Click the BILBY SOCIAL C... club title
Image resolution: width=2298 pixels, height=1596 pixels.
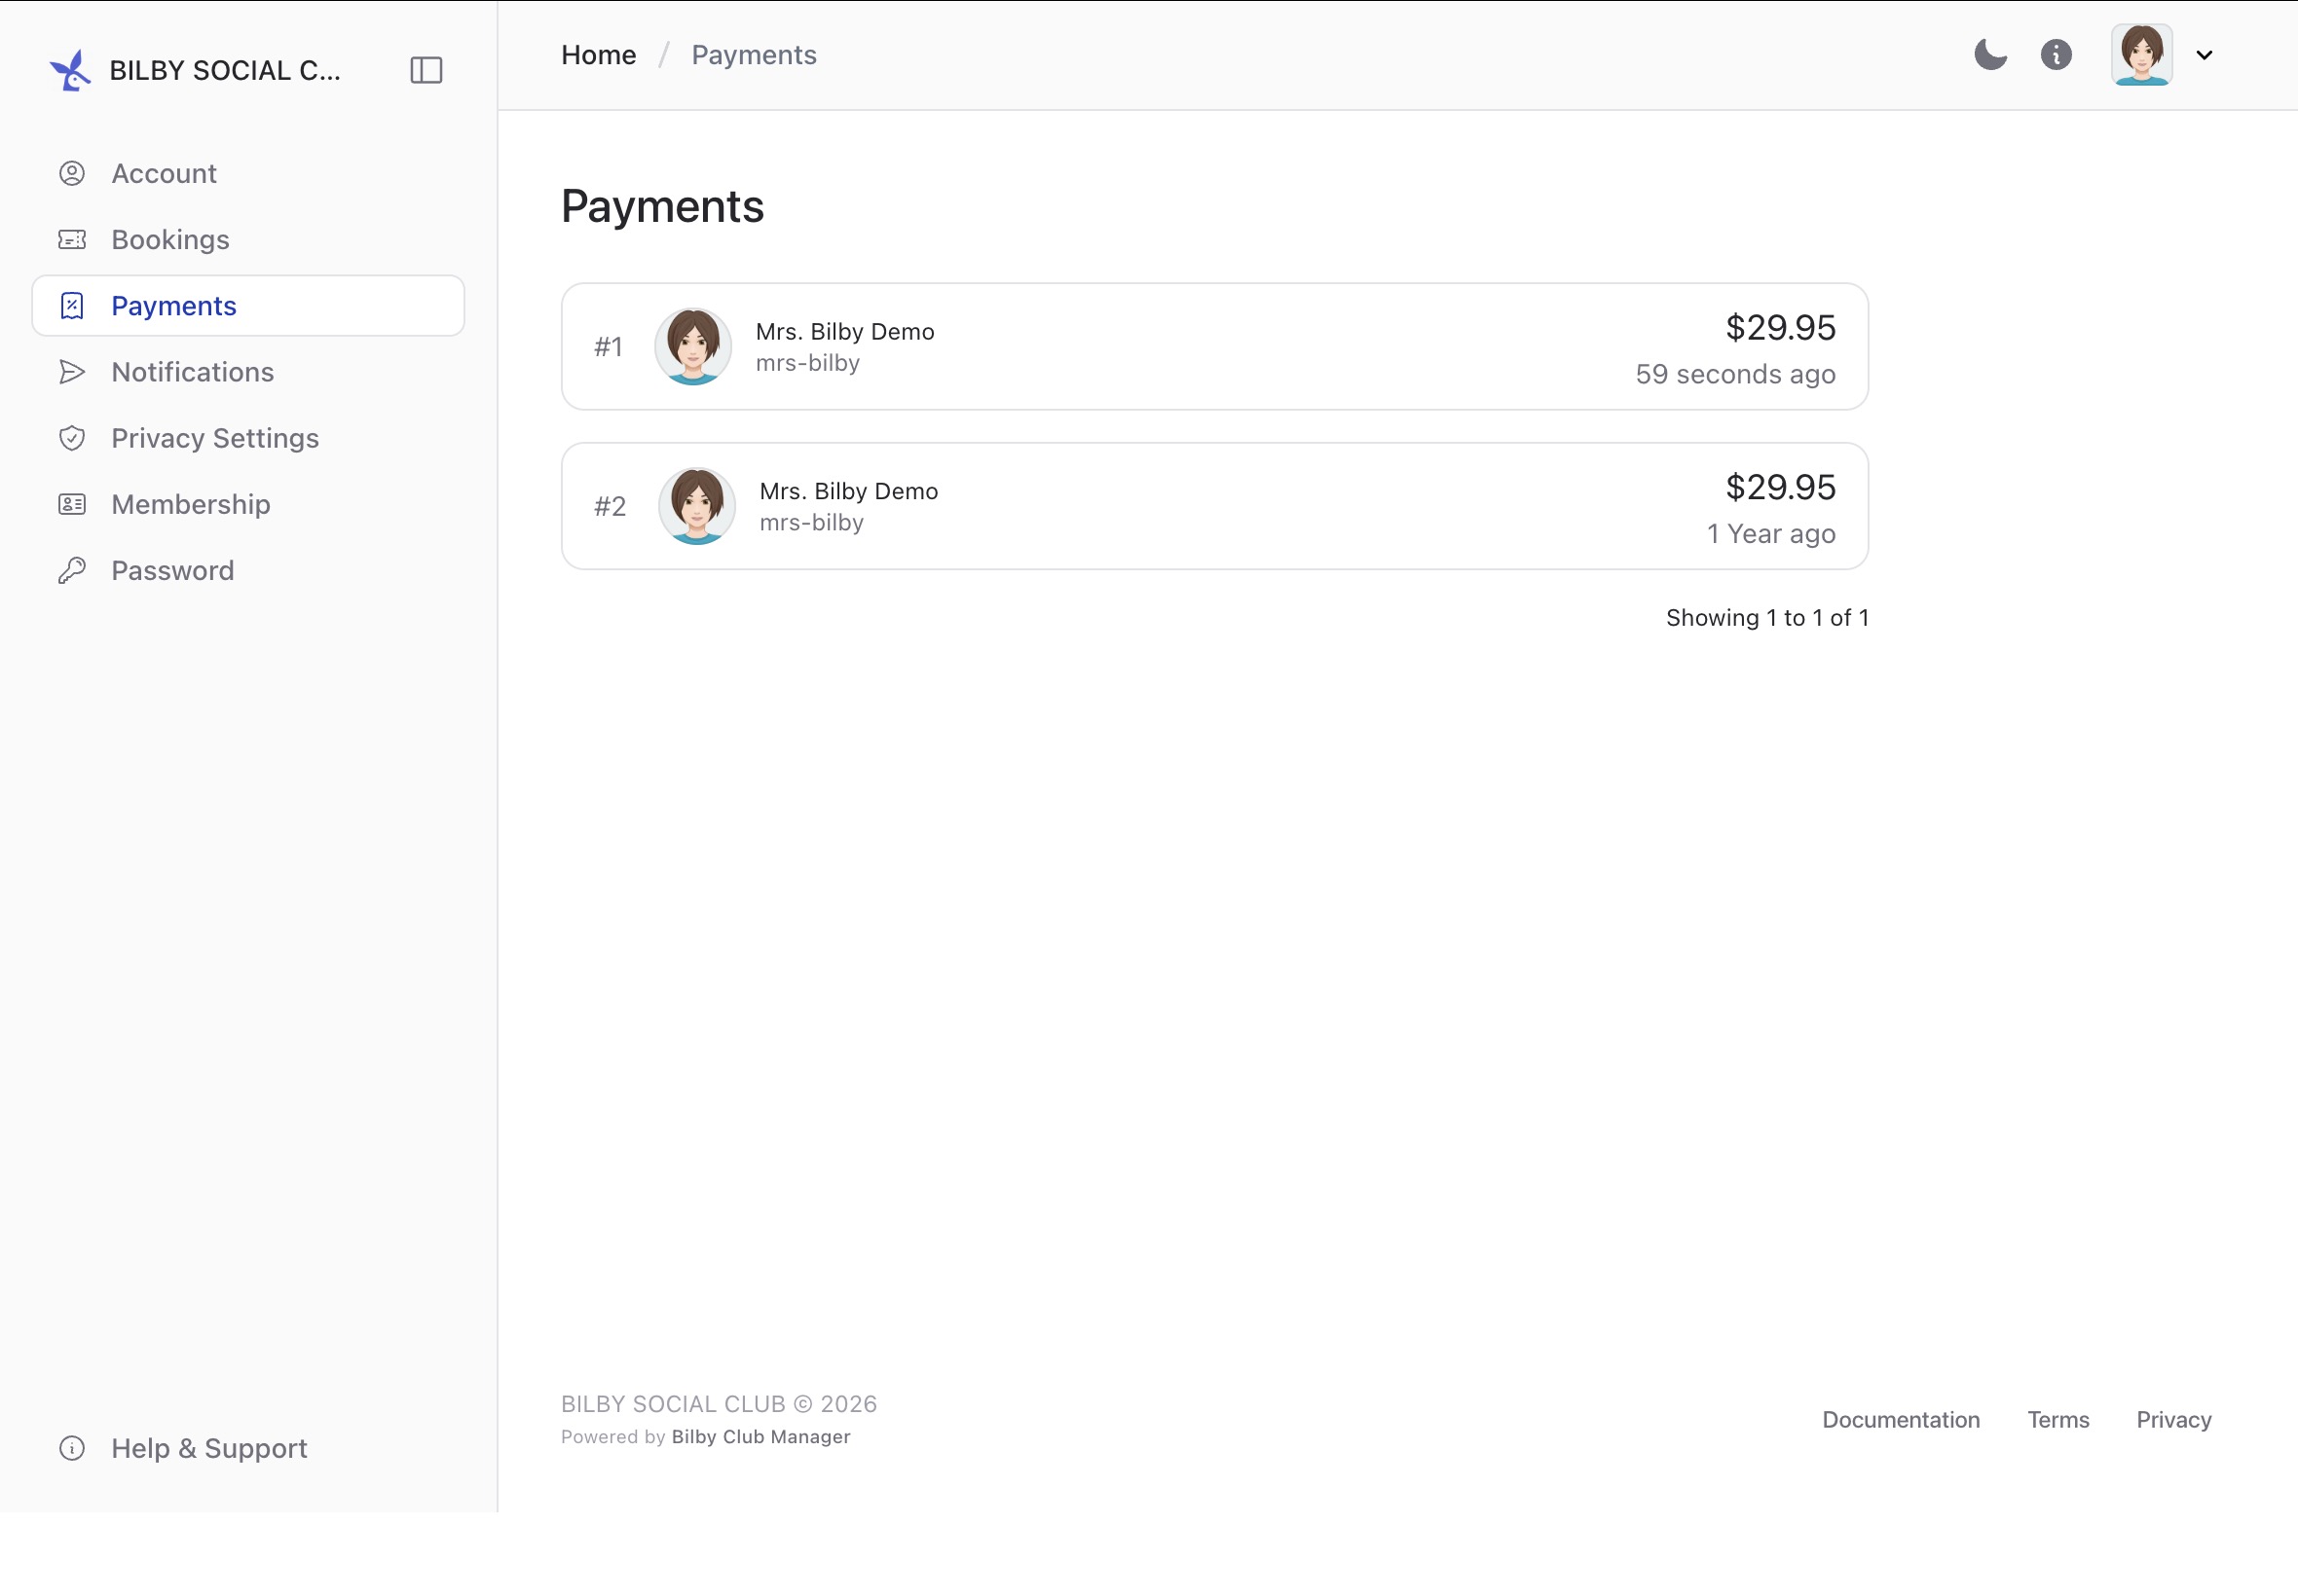click(225, 70)
